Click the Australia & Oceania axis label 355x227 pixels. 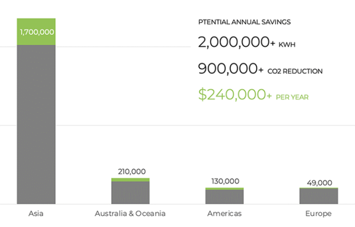[130, 214]
